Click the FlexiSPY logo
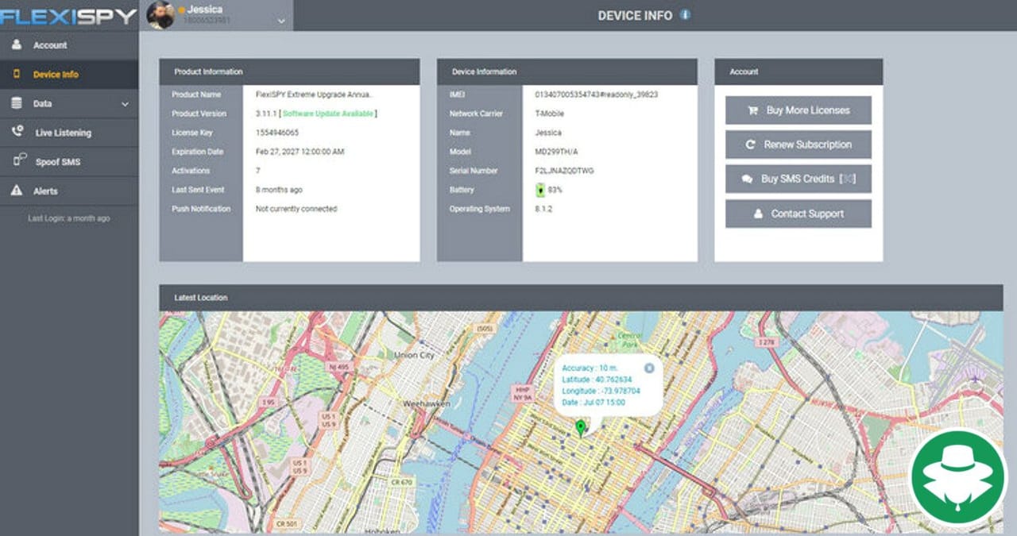This screenshot has width=1017, height=536. click(x=68, y=16)
